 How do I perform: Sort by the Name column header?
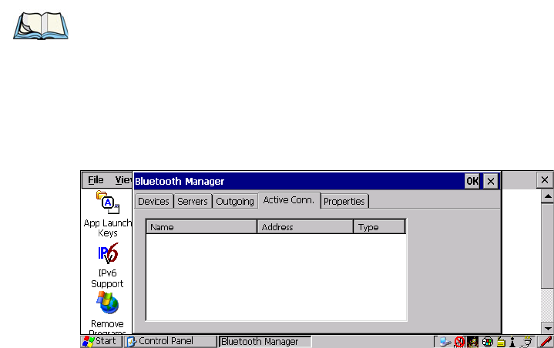(x=201, y=226)
